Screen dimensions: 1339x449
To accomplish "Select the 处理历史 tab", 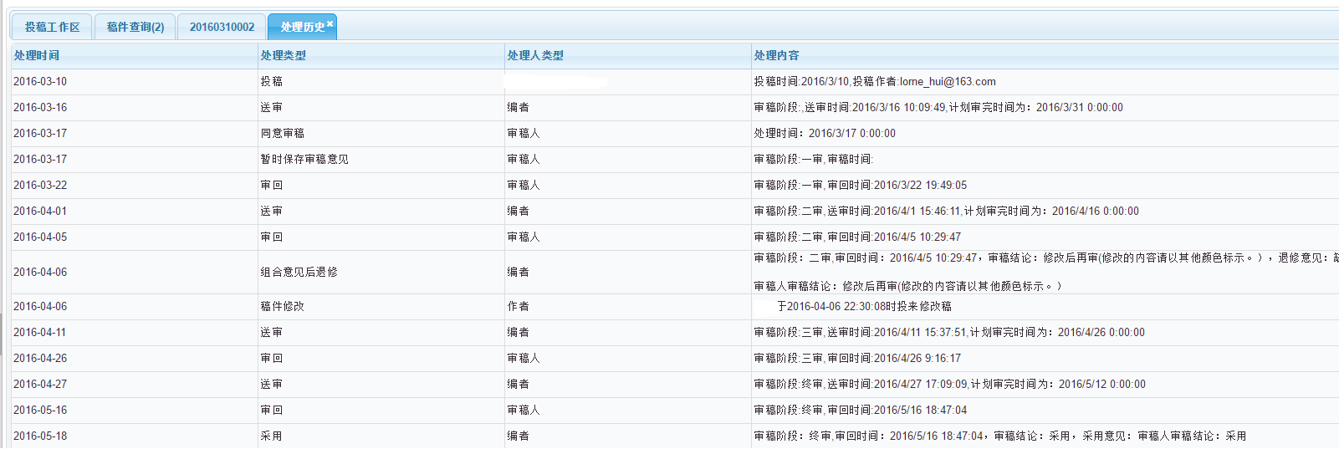I will (x=302, y=27).
